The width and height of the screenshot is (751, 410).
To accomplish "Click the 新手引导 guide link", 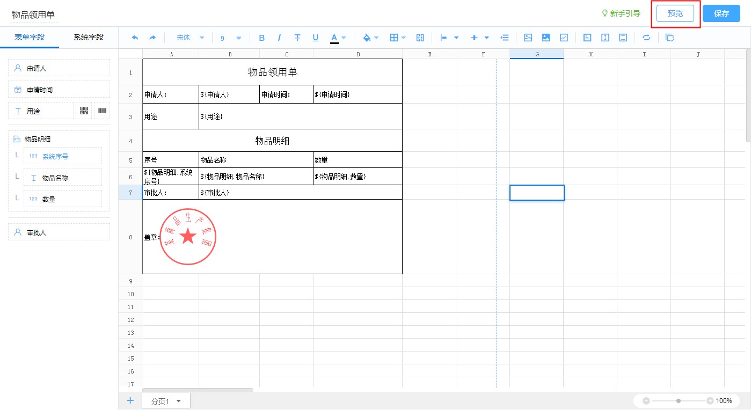I will pyautogui.click(x=621, y=13).
